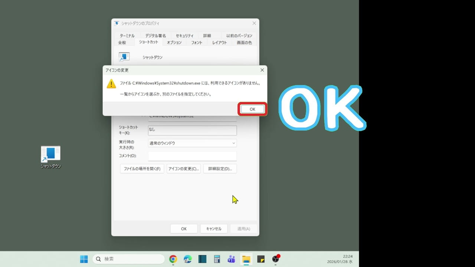The width and height of the screenshot is (475, 267).
Task: Open the 全般 tab
Action: 122,42
